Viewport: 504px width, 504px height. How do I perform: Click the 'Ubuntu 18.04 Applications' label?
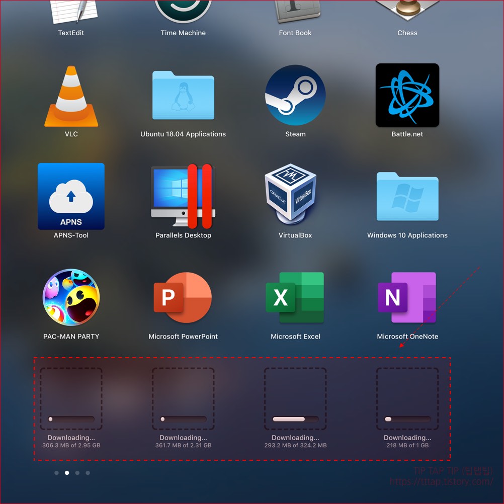[183, 134]
